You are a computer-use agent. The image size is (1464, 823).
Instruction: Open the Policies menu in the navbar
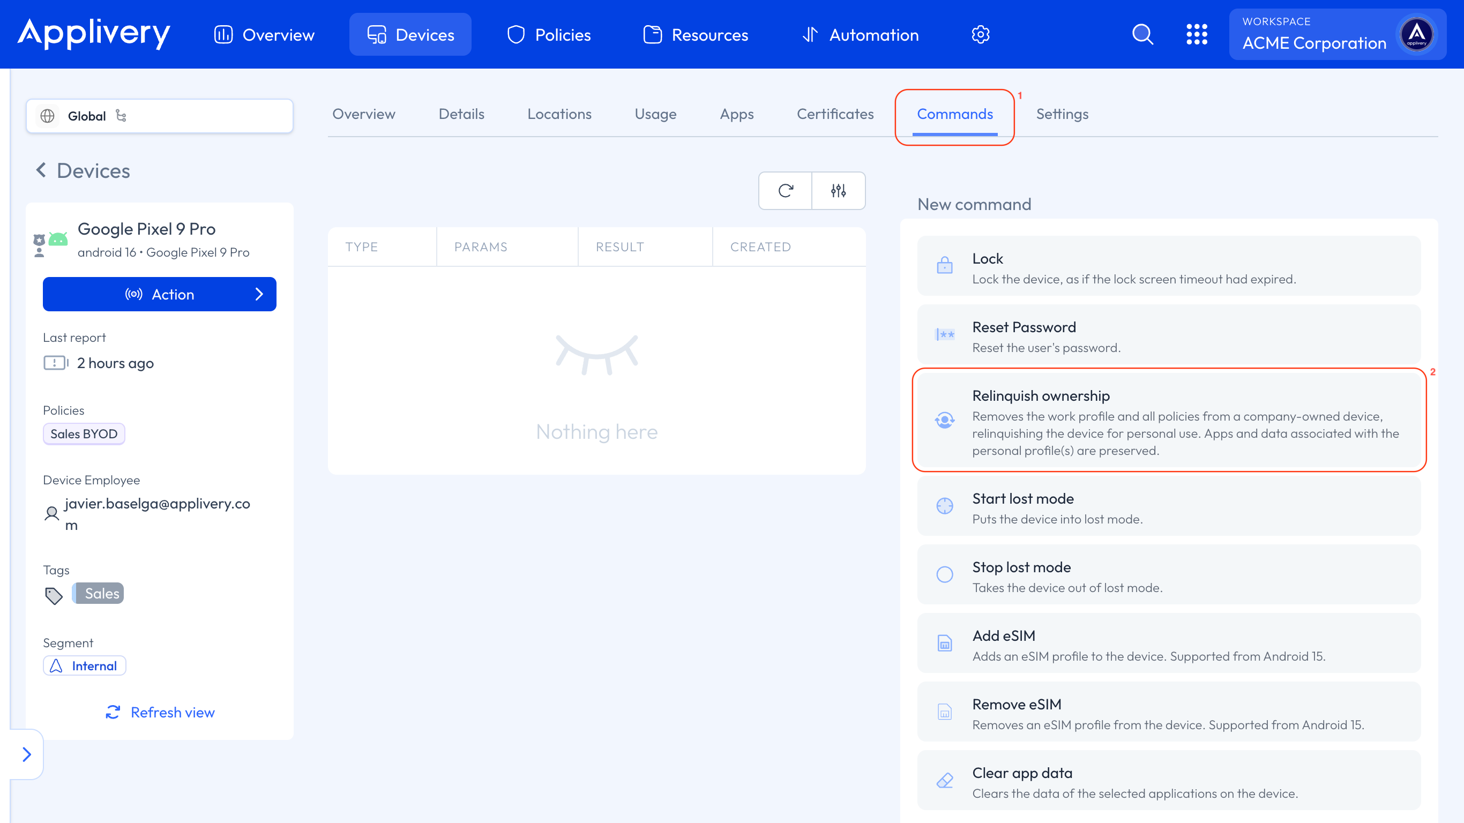(x=549, y=35)
